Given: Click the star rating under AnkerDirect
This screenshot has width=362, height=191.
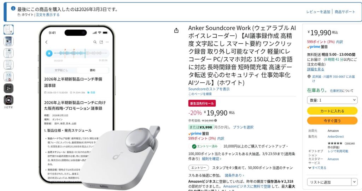Looking at the screenshot, I should point(335,143).
